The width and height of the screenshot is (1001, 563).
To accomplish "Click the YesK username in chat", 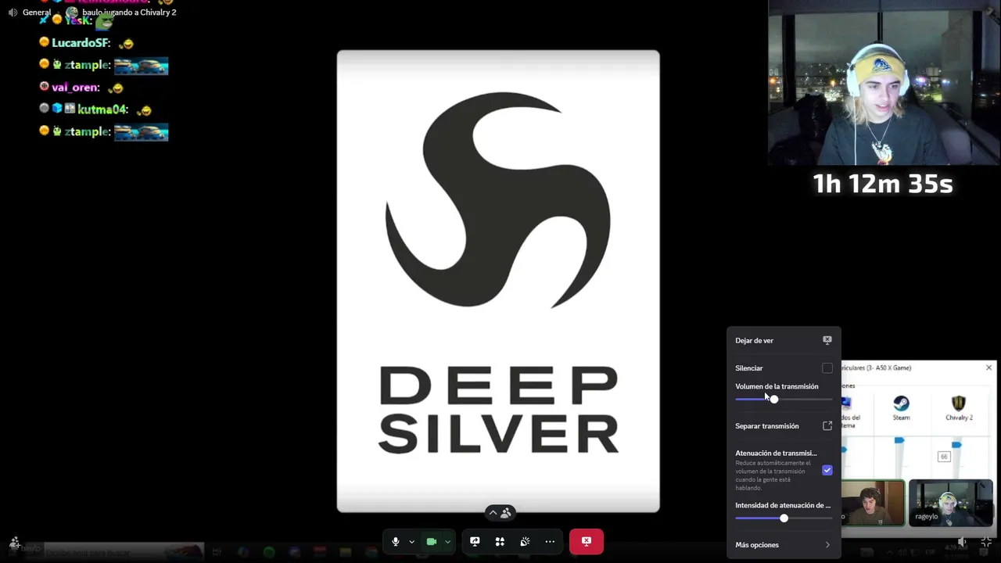I will 78,20.
